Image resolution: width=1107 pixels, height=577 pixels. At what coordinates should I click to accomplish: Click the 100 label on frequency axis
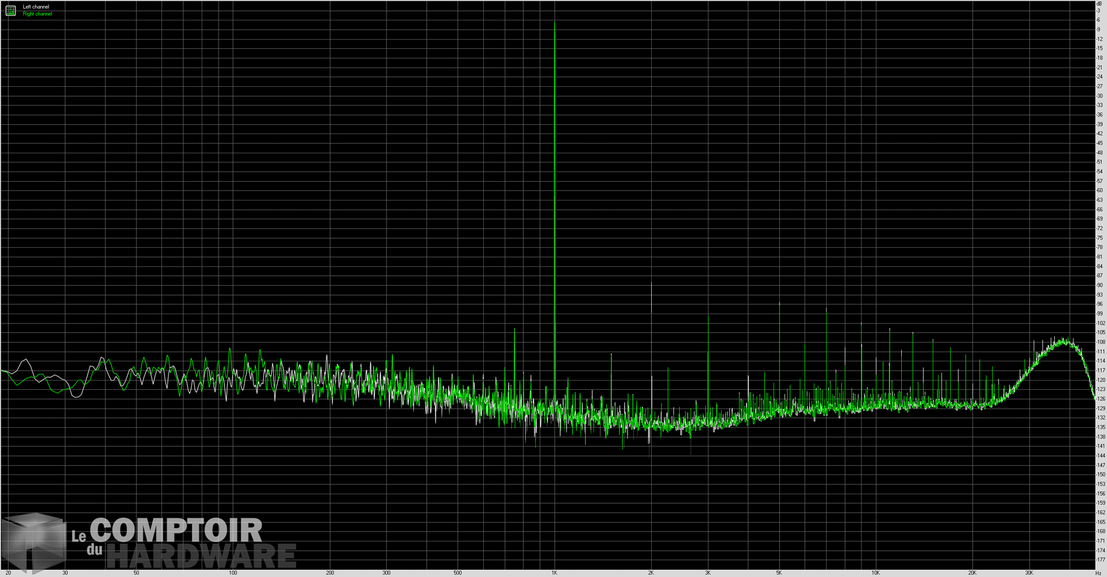coord(233,573)
